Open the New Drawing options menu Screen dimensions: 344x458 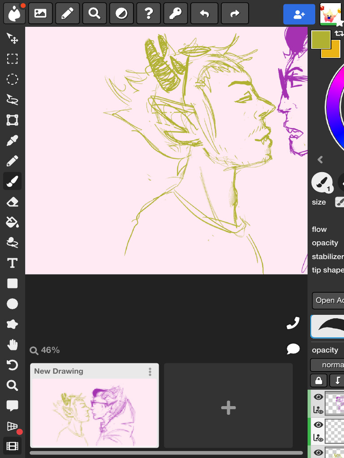[150, 372]
